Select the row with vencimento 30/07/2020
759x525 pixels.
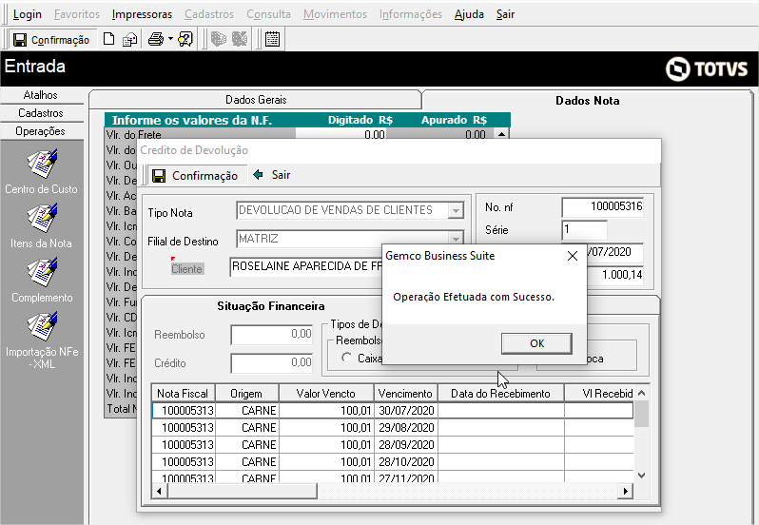(392, 410)
